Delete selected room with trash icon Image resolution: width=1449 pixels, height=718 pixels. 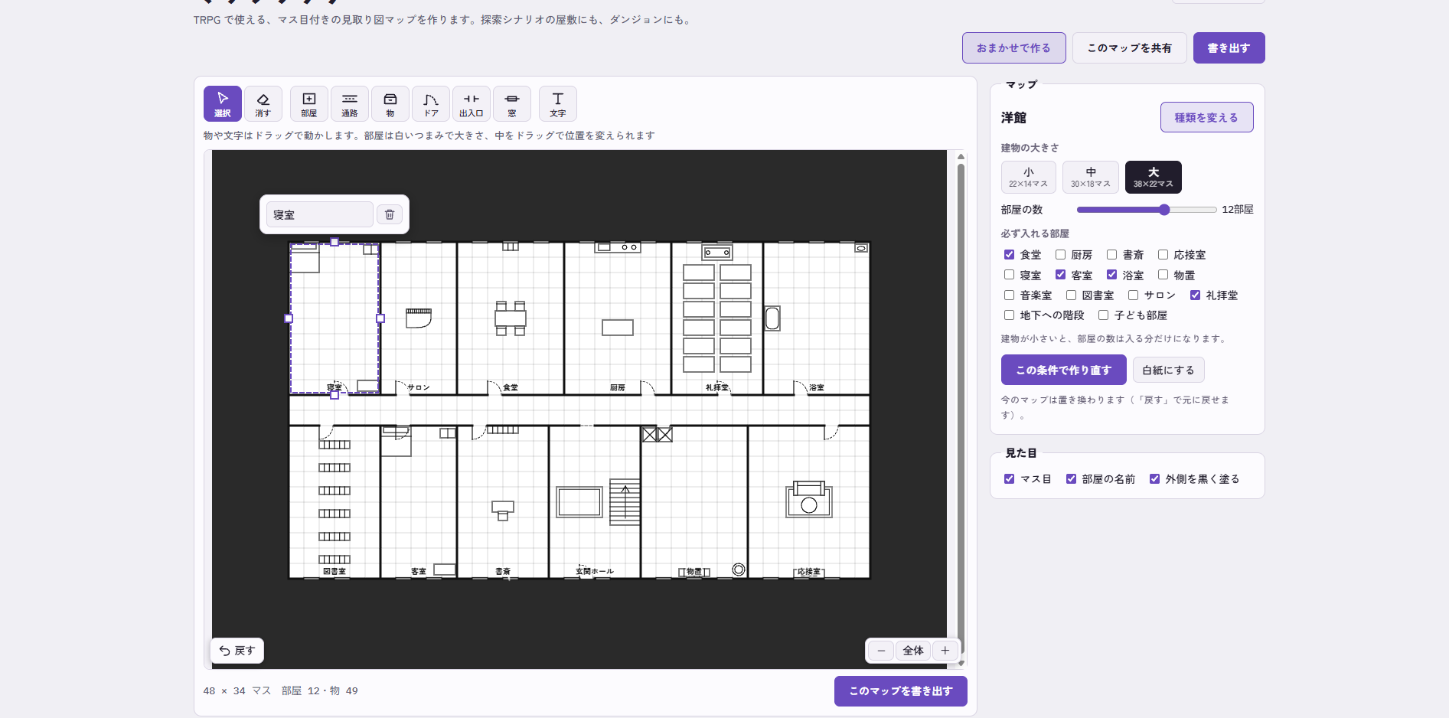pyautogui.click(x=390, y=214)
